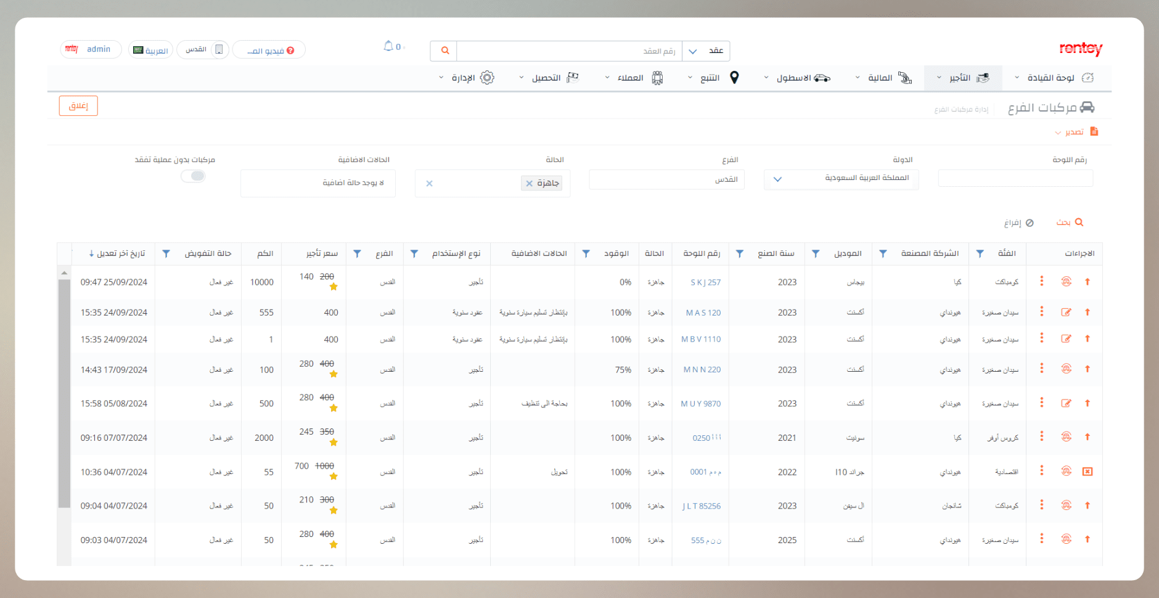Toggle مركبات بدون عملية تفقد switch
The height and width of the screenshot is (598, 1159).
[194, 176]
